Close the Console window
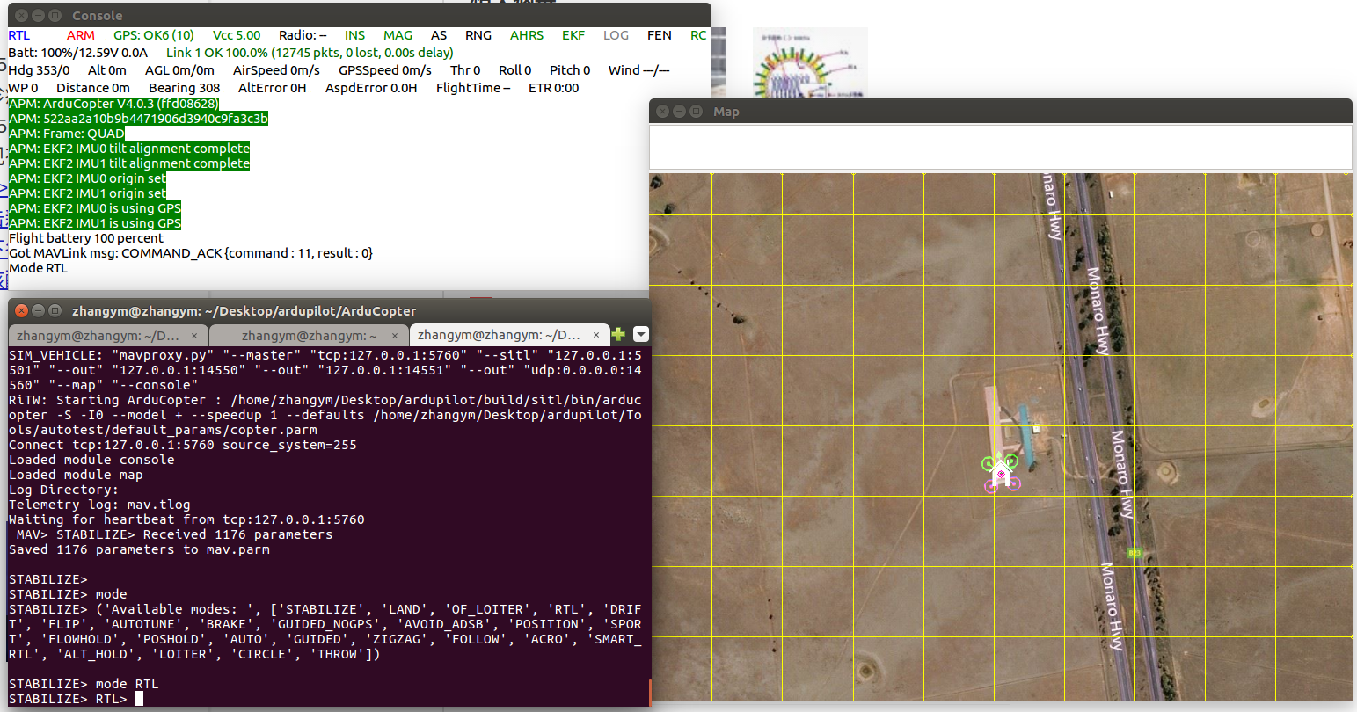1357x712 pixels. pyautogui.click(x=23, y=16)
